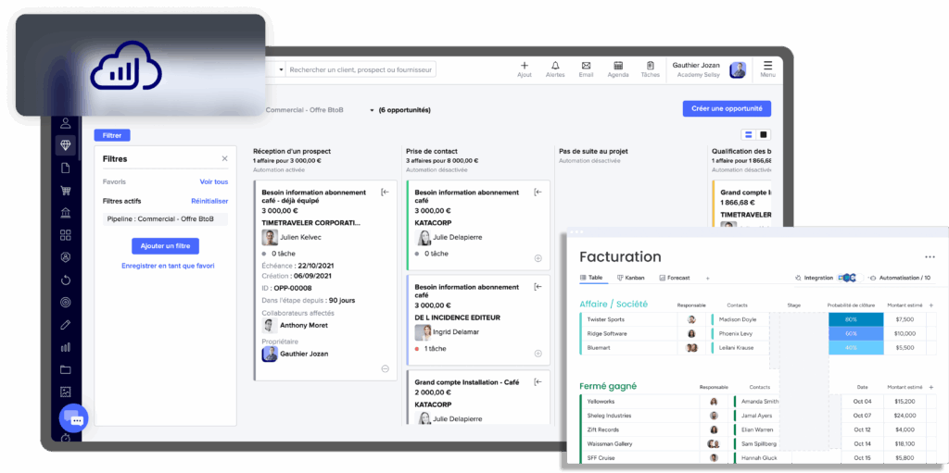
Task: Click the Oct 12 date for Zift Records
Action: (862, 430)
